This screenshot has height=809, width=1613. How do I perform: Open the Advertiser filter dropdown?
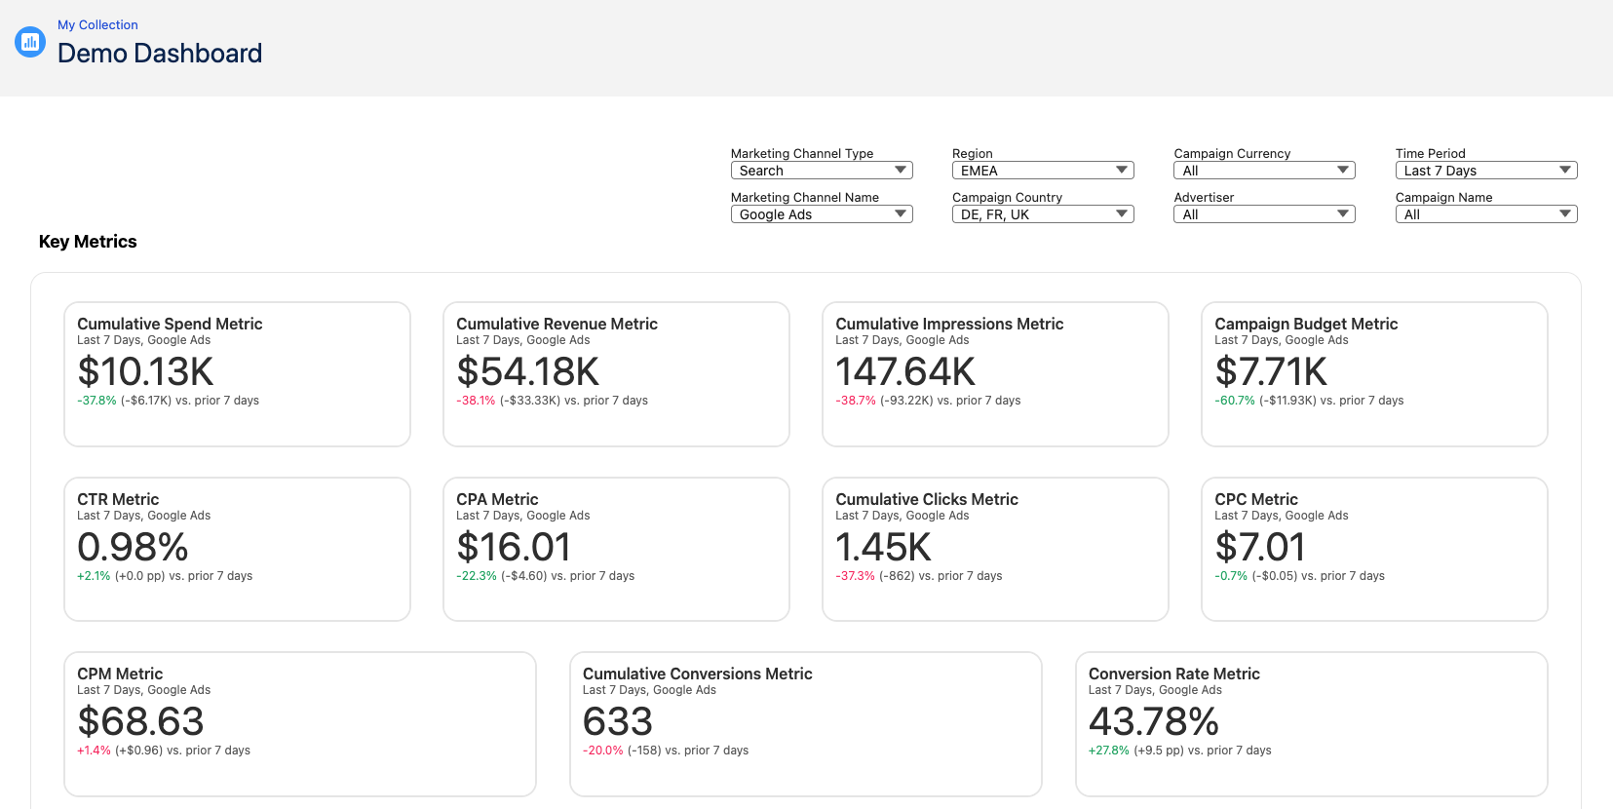tap(1263, 214)
